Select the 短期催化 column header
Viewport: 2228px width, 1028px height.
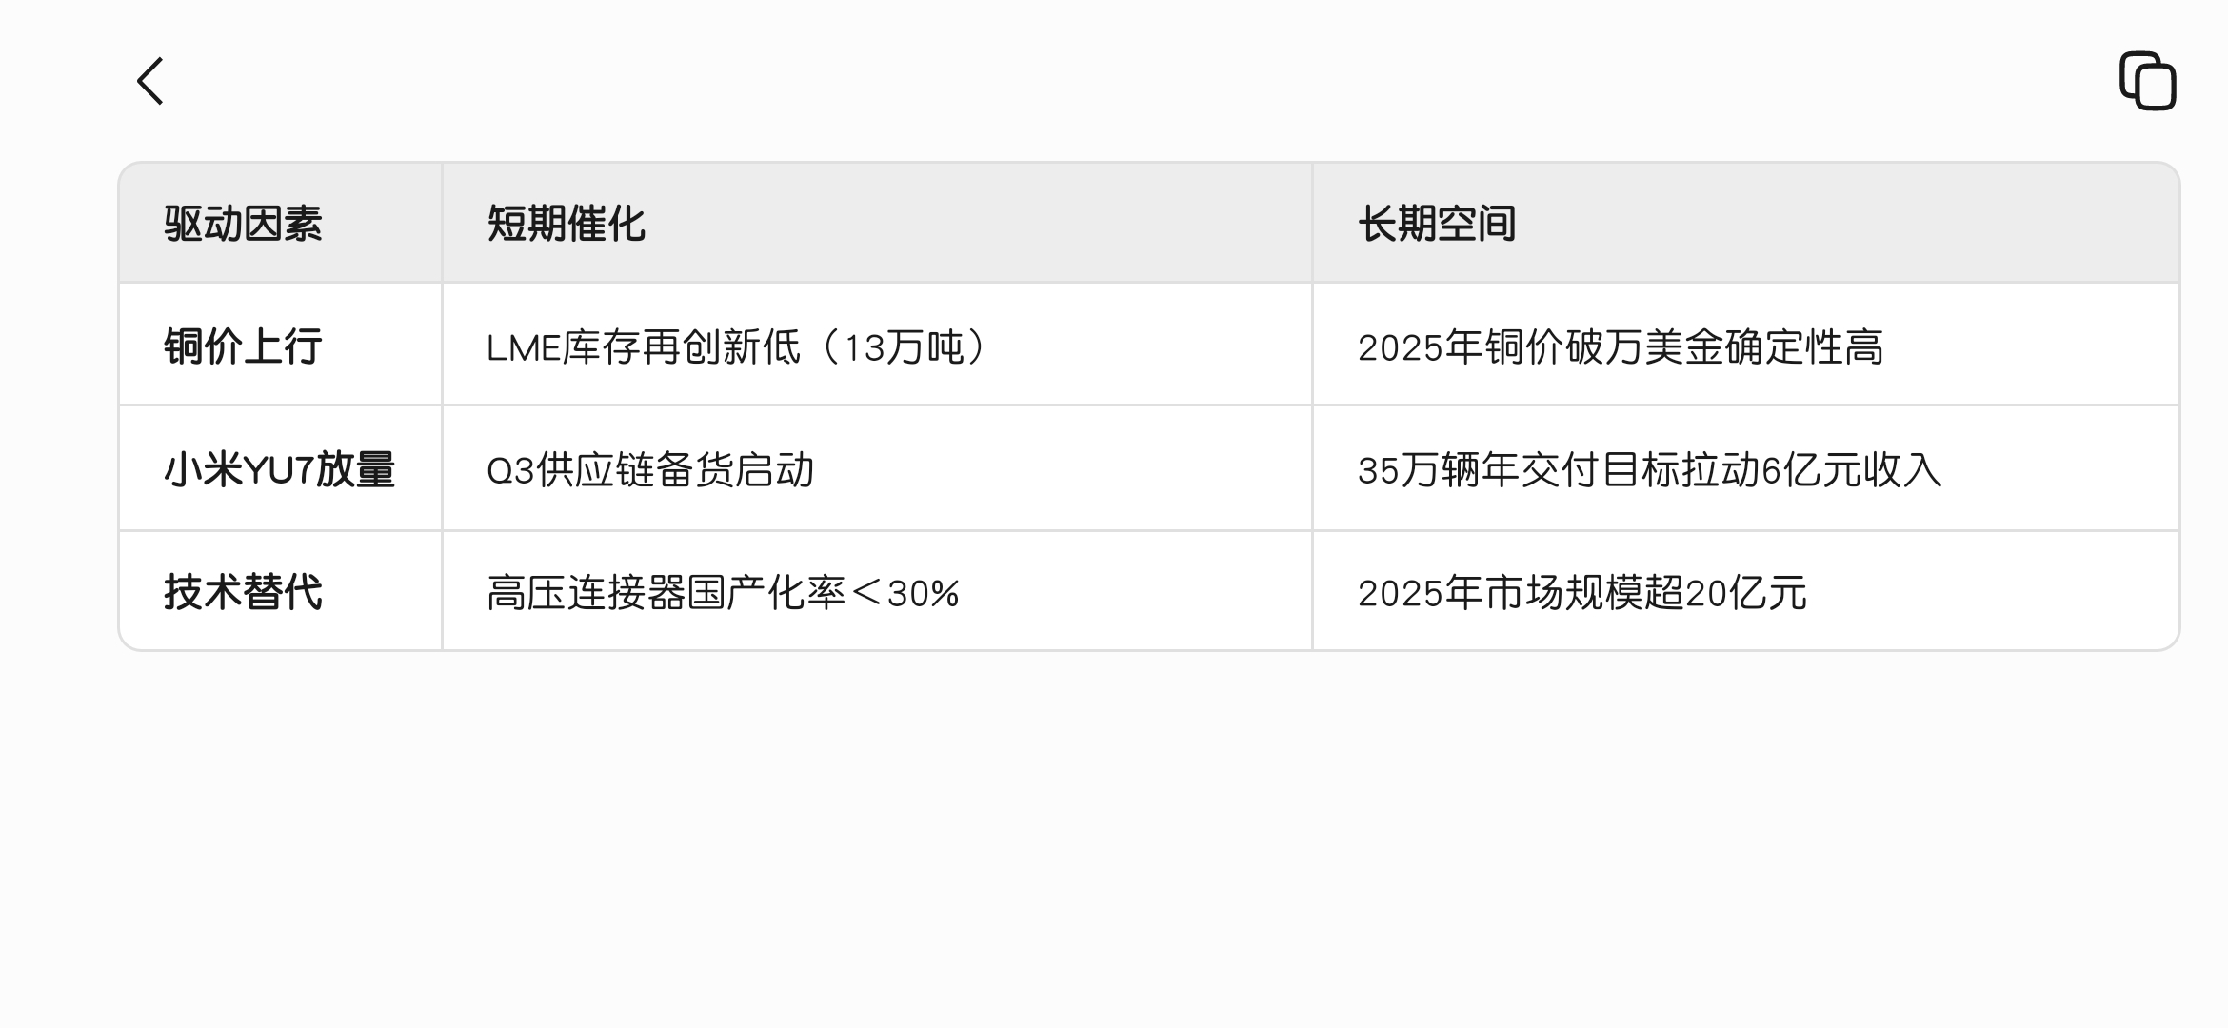566,225
